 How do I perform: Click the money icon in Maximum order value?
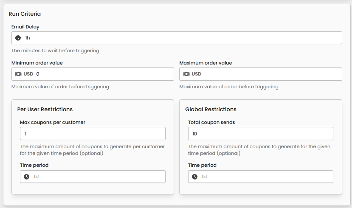point(186,74)
